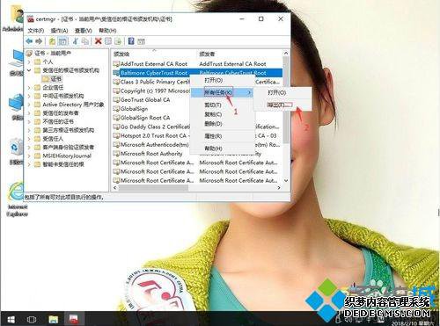
Task: Choose 复制(C) in the context menu
Action: [x=222, y=114]
